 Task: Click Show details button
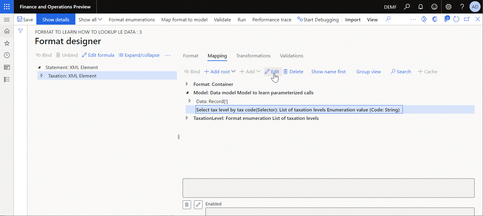(x=56, y=20)
